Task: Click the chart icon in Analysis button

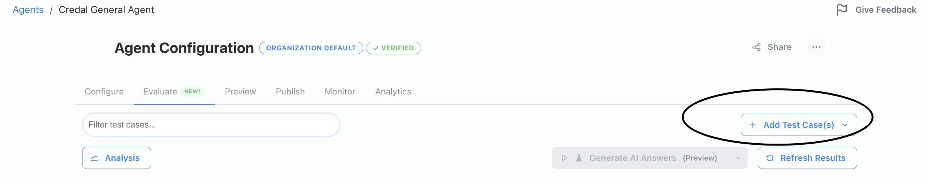Action: pos(94,158)
